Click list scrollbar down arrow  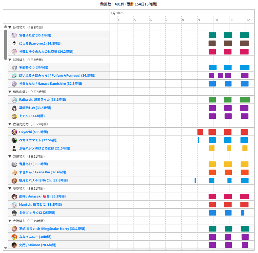(x=5, y=248)
